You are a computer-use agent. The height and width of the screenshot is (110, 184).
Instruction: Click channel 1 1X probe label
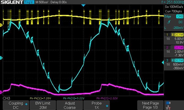click(x=168, y=39)
